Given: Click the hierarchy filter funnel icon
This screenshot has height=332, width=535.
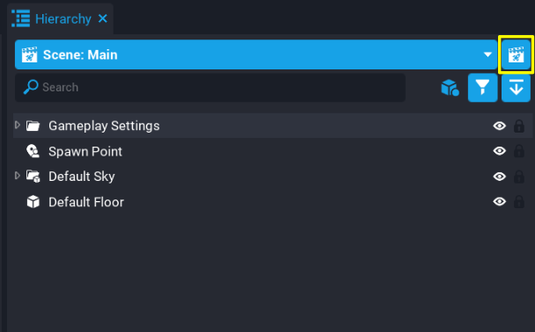Looking at the screenshot, I should (482, 88).
